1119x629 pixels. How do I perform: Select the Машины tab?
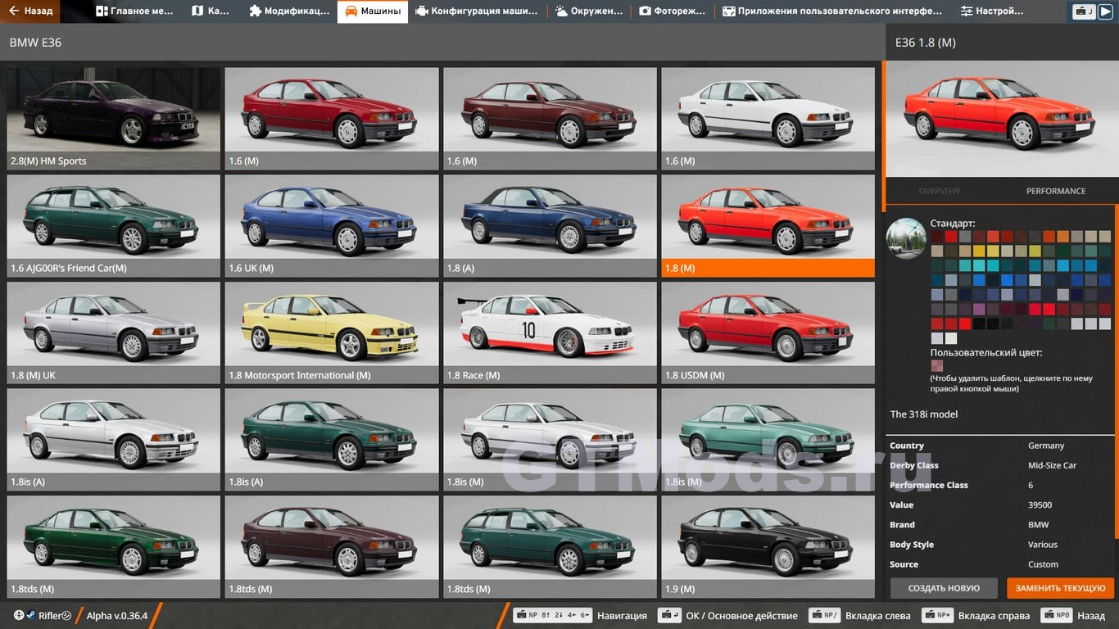373,11
